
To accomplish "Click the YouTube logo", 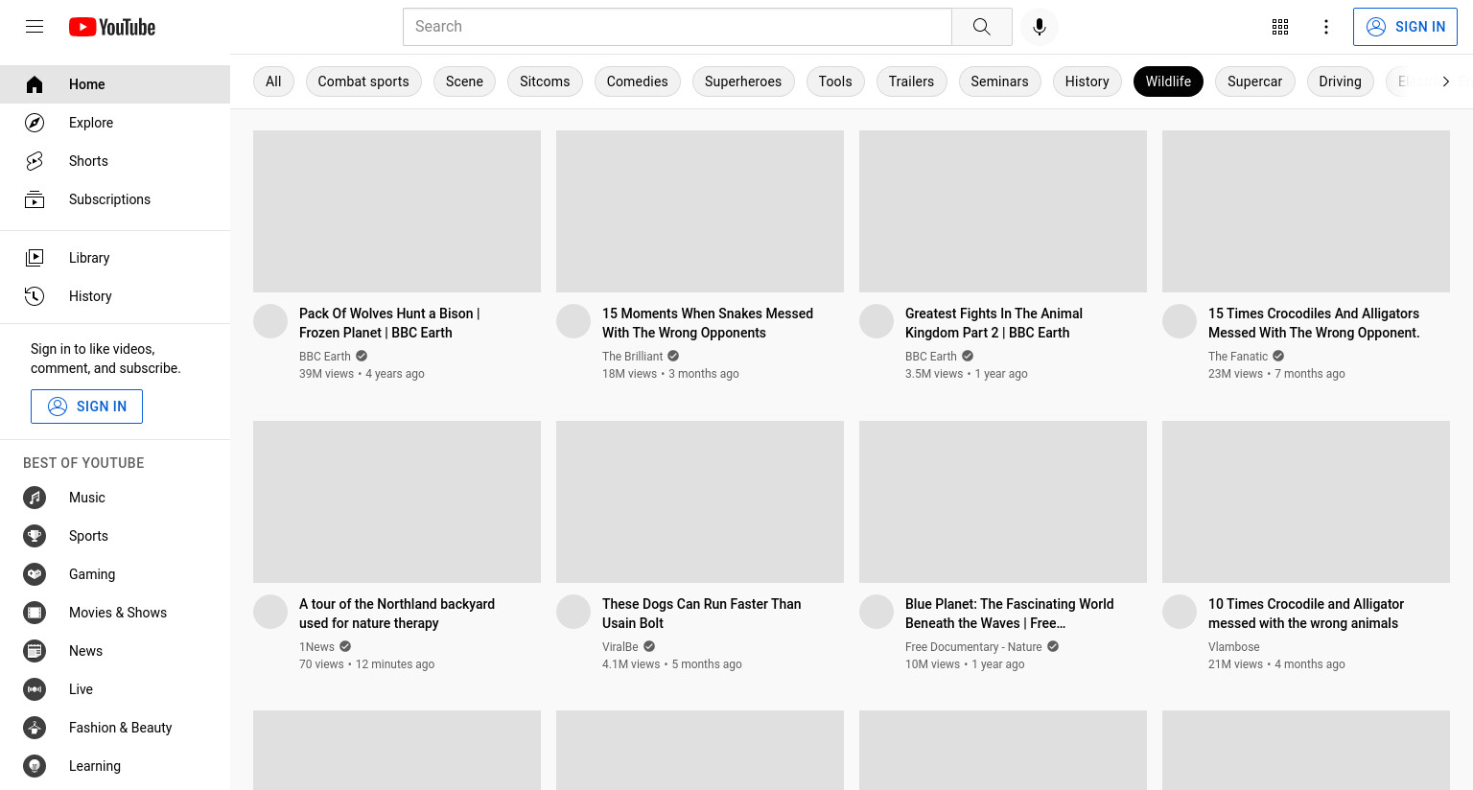I will click(x=112, y=27).
